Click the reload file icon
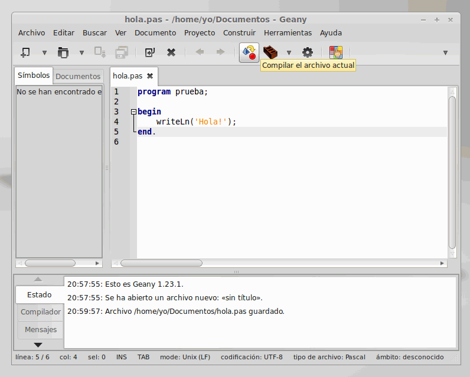Image resolution: width=470 pixels, height=377 pixels. point(149,53)
